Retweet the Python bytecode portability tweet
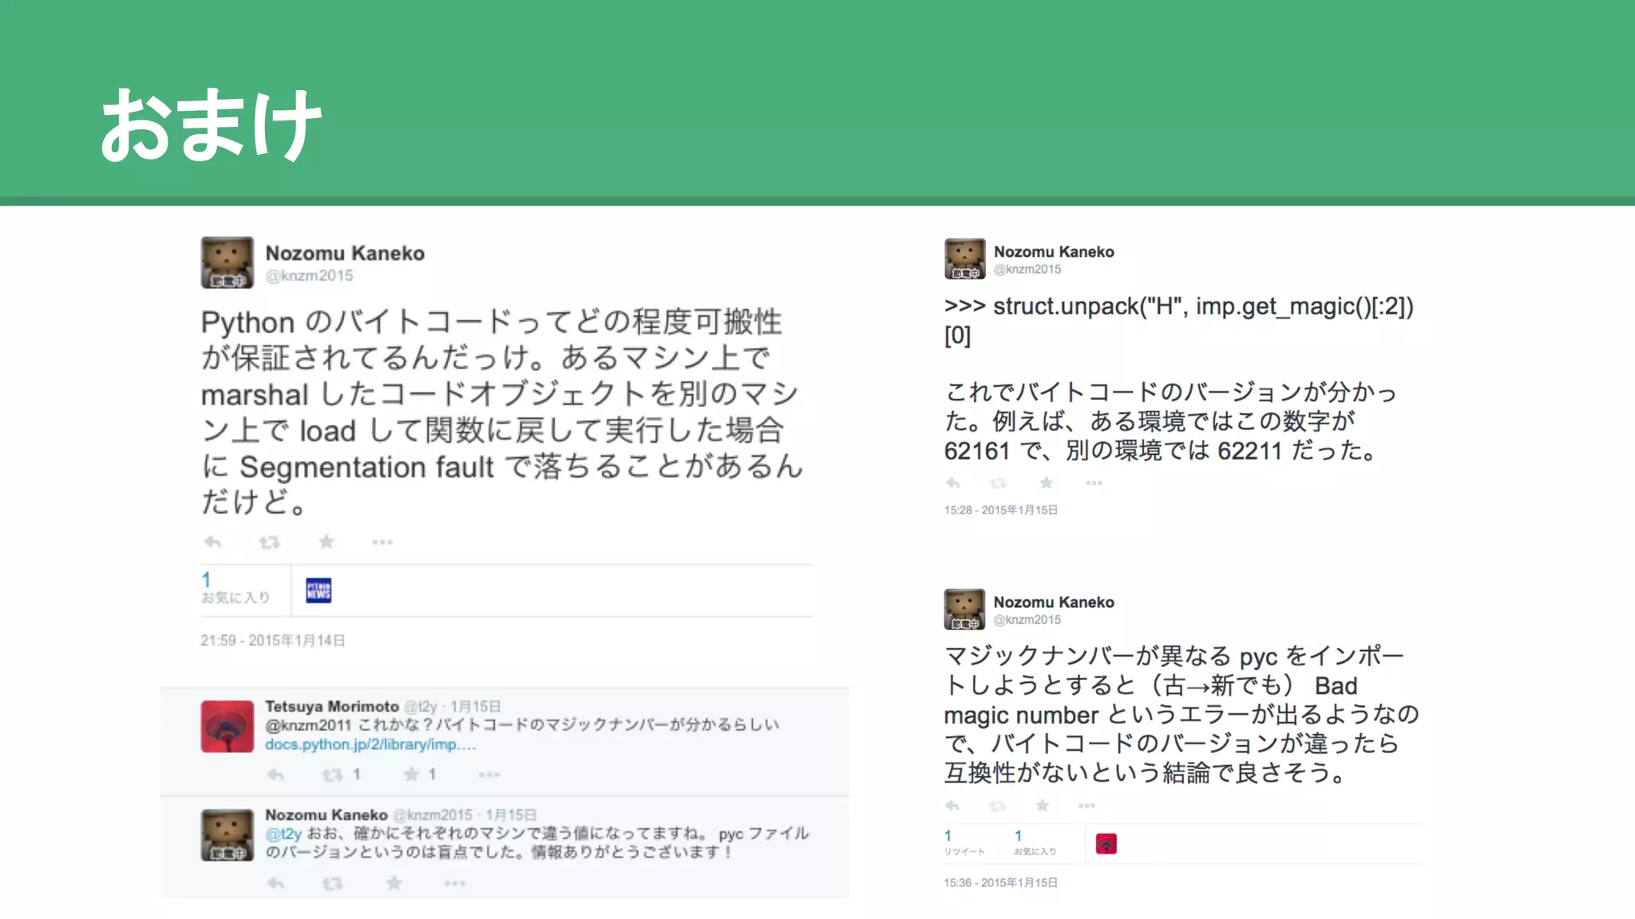This screenshot has height=919, width=1635. pos(270,542)
